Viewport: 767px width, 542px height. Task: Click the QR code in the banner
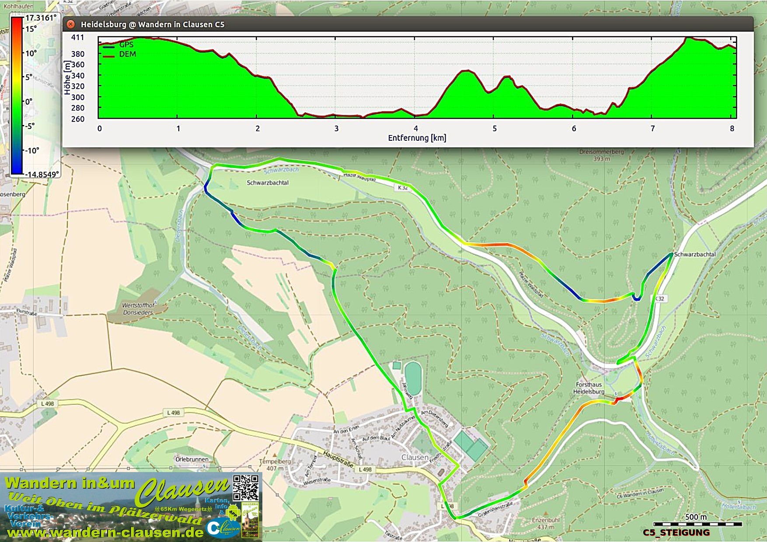(x=246, y=488)
